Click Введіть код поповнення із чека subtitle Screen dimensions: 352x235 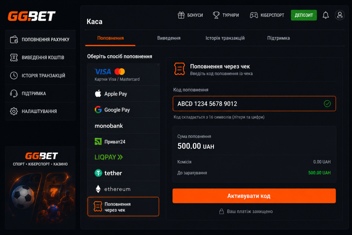click(221, 74)
